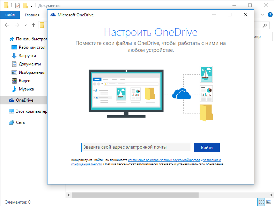Minimize the Microsoft OneDrive dialog
The height and width of the screenshot is (206, 274).
[214, 15]
